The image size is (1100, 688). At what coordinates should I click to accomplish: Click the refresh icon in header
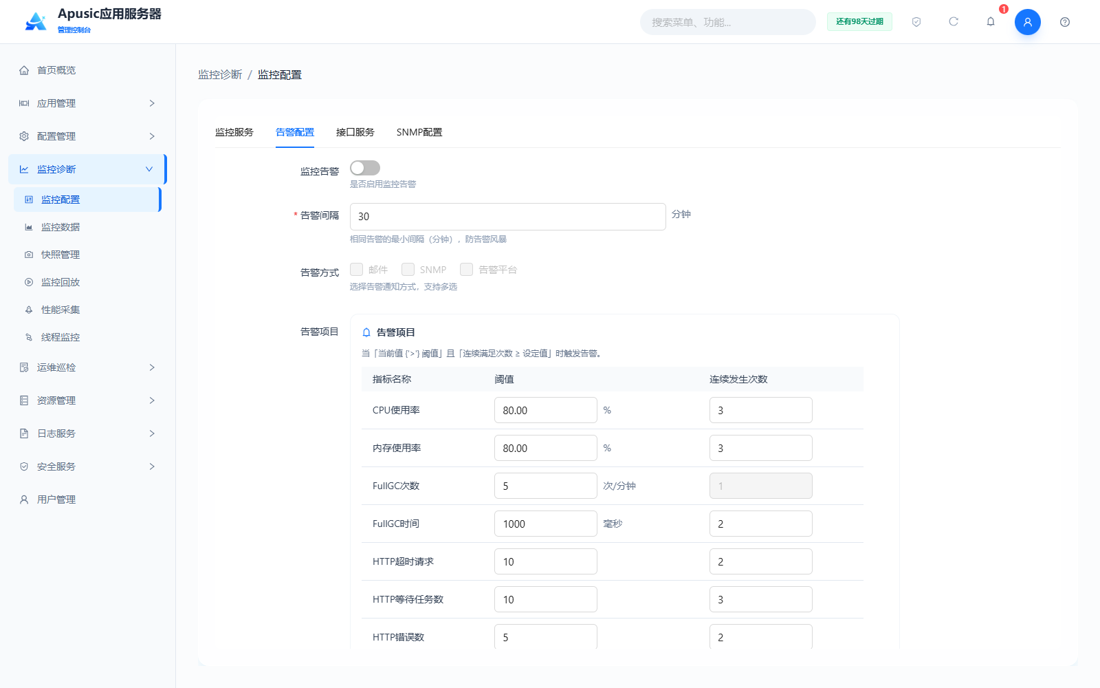click(954, 22)
